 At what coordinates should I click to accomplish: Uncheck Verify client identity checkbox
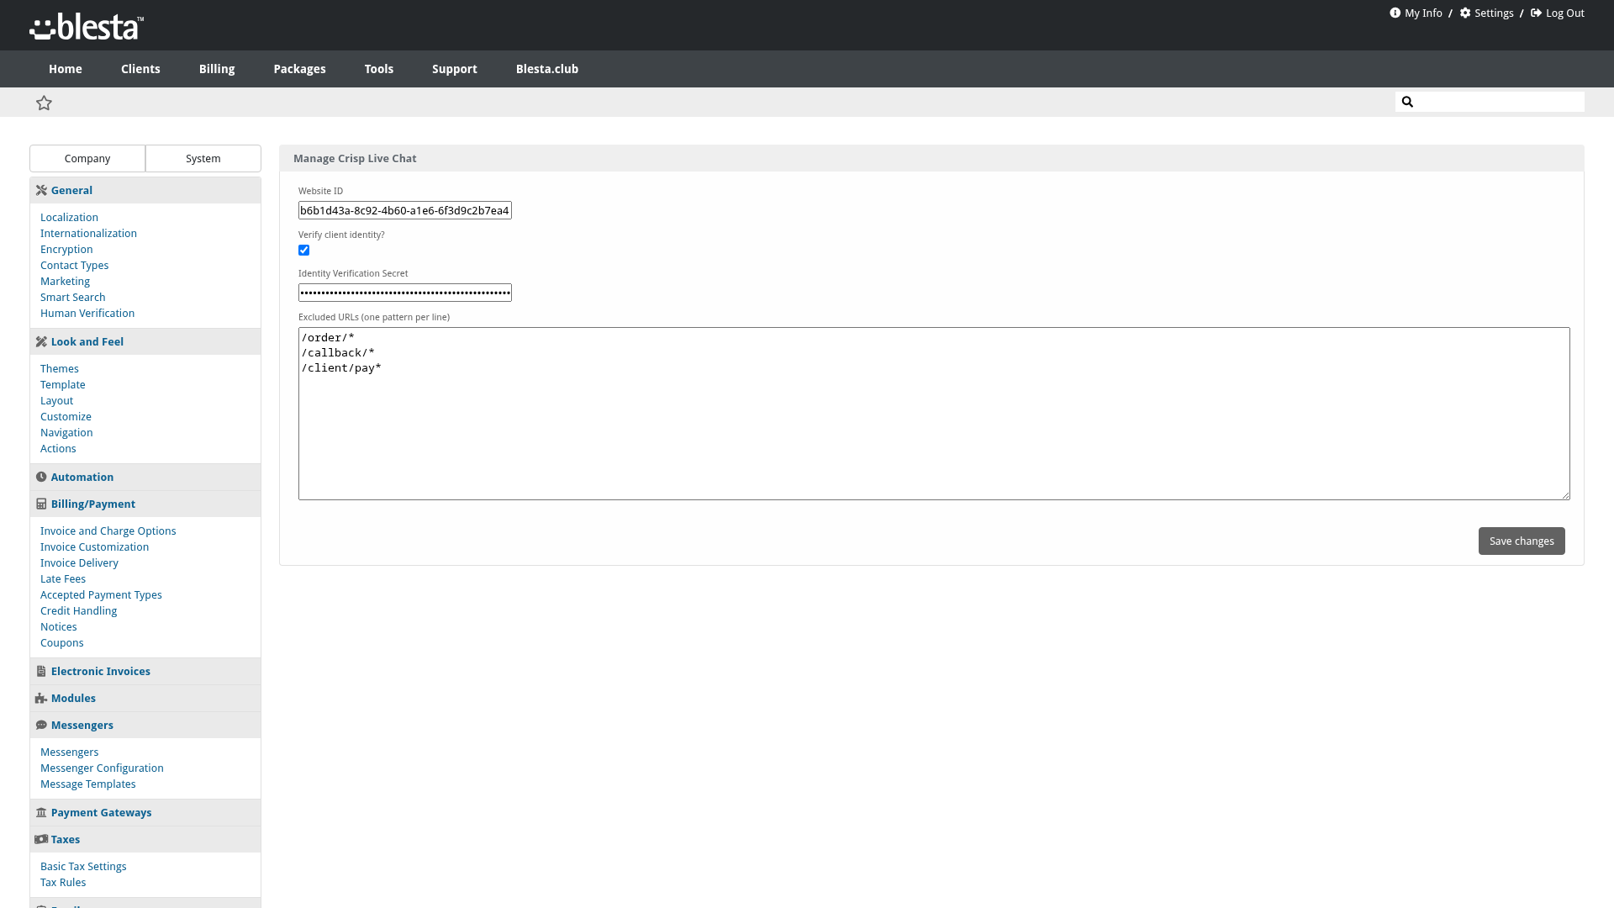pos(304,251)
